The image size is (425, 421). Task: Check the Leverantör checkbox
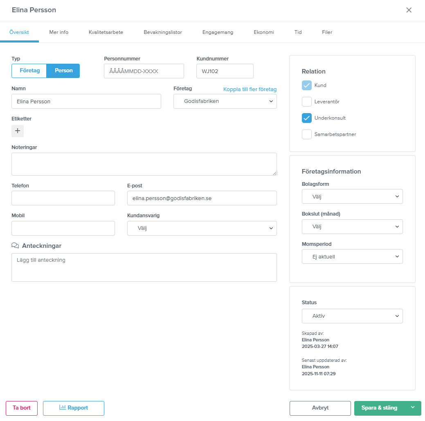point(307,102)
